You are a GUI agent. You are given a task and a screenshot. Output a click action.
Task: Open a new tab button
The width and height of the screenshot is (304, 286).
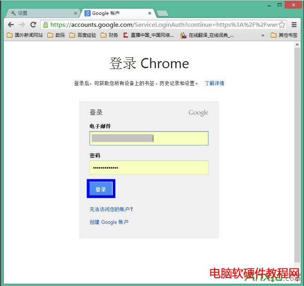pos(162,13)
